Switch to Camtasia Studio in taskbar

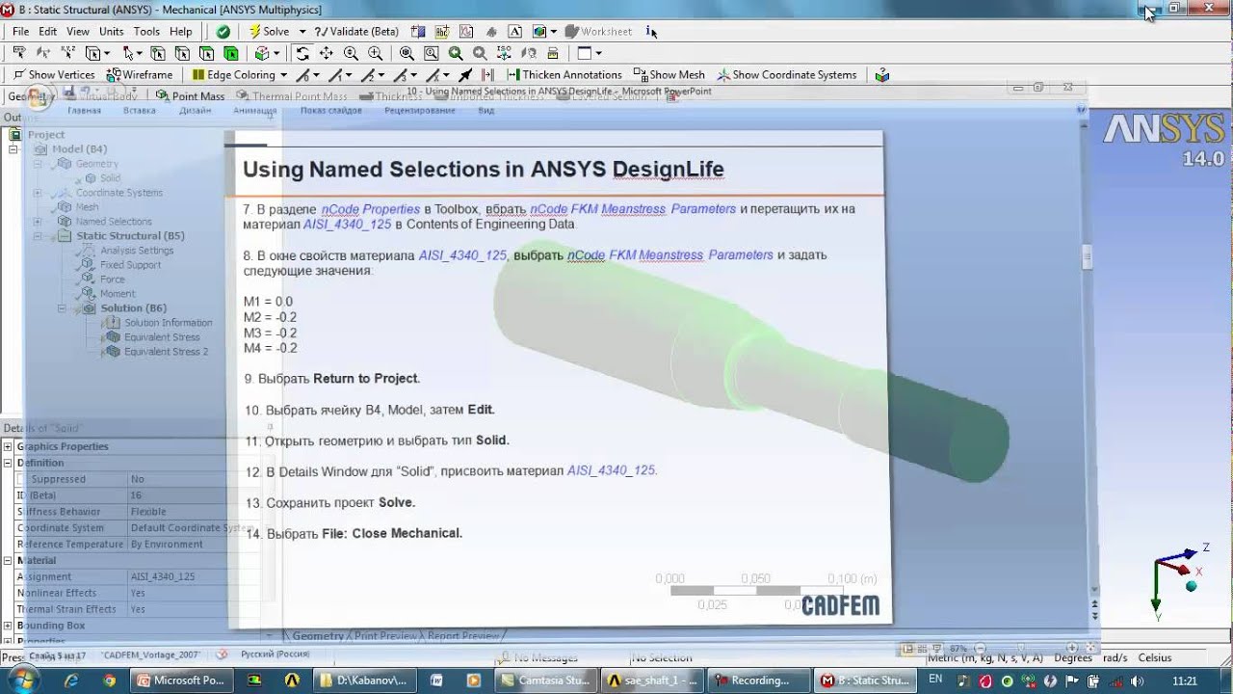point(545,680)
